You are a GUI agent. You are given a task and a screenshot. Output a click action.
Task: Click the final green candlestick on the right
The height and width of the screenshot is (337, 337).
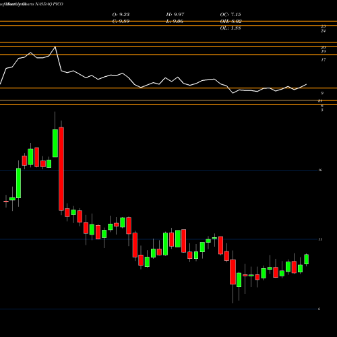(307, 259)
